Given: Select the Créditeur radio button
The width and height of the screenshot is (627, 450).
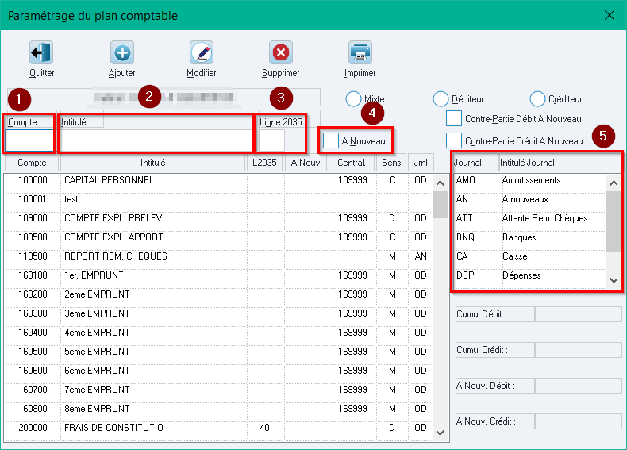Looking at the screenshot, I should (537, 98).
